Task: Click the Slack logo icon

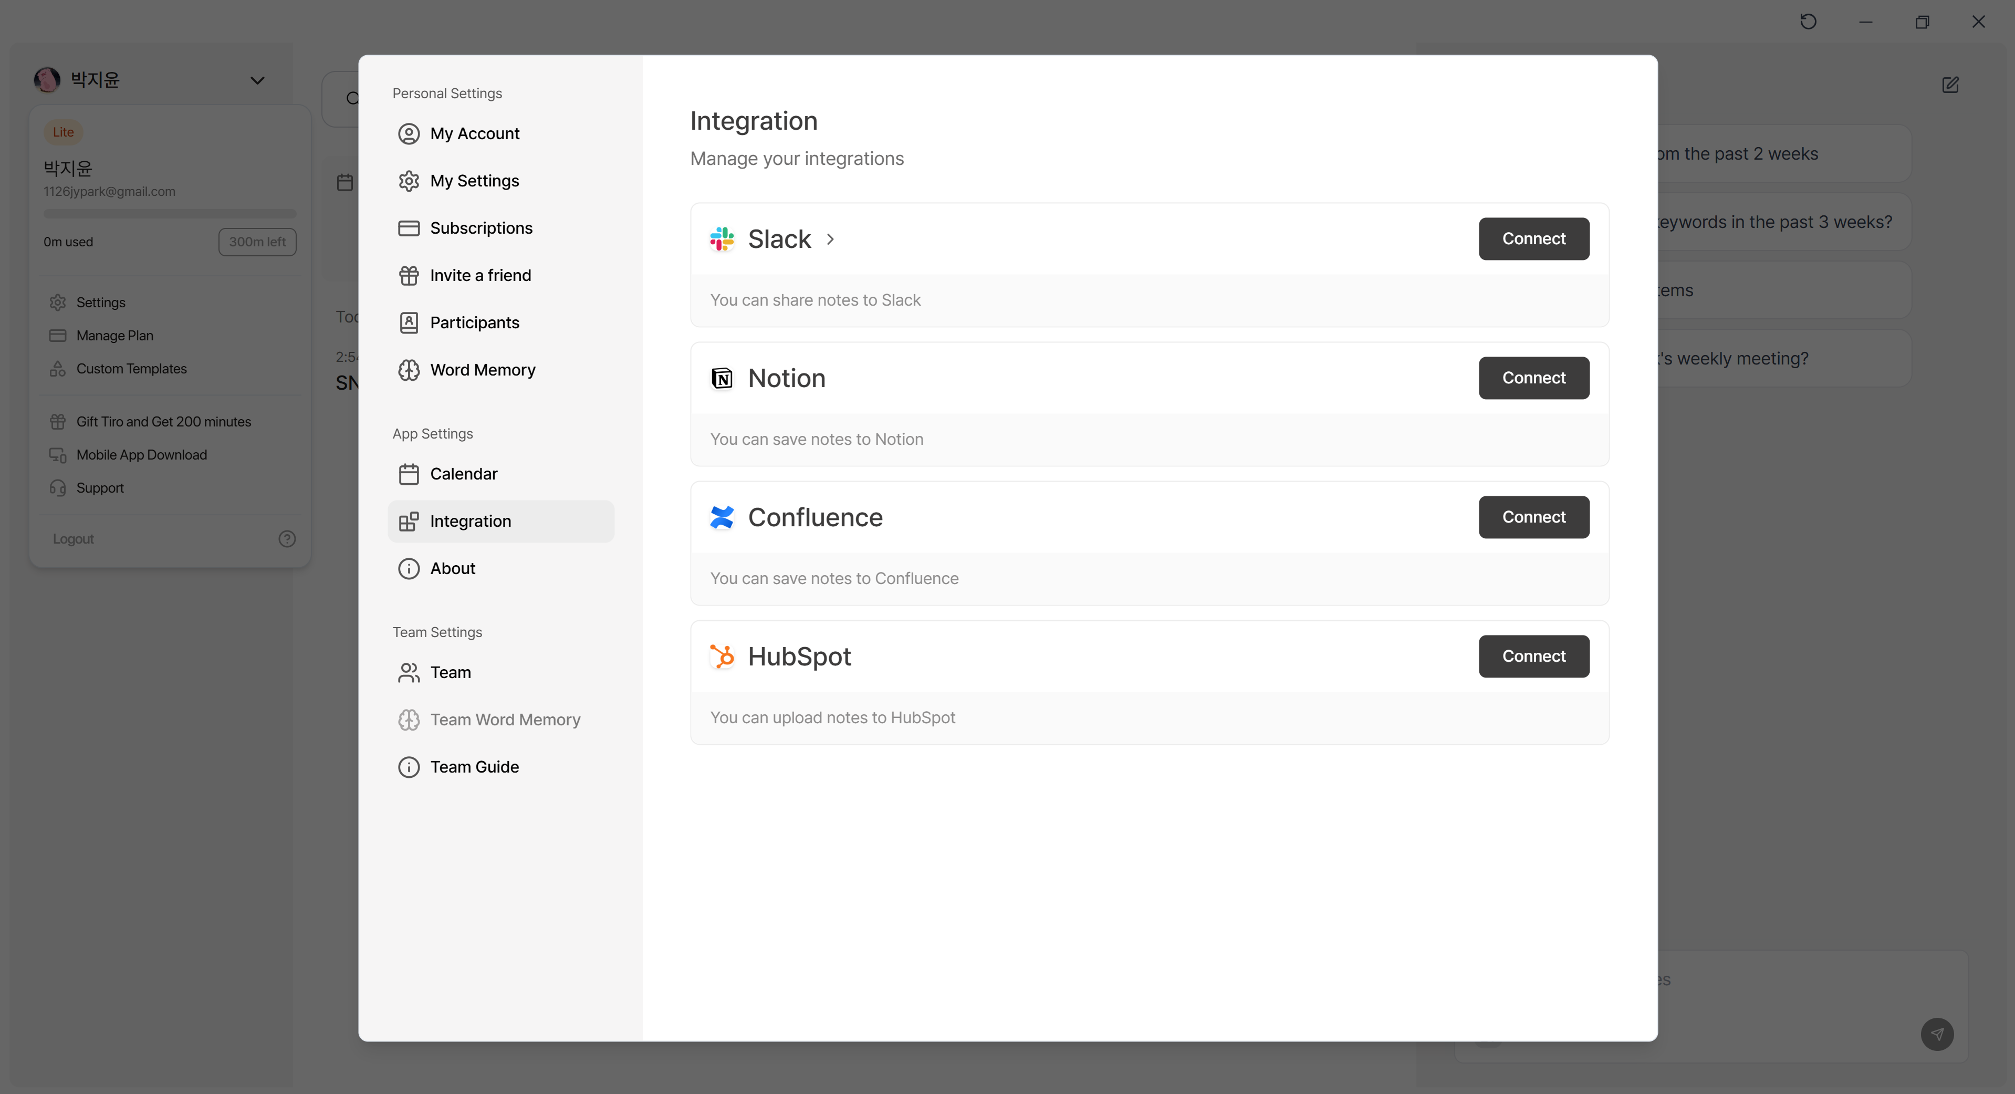Action: (x=721, y=238)
